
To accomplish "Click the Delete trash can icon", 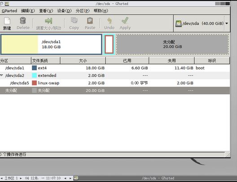I will coord(23,21).
